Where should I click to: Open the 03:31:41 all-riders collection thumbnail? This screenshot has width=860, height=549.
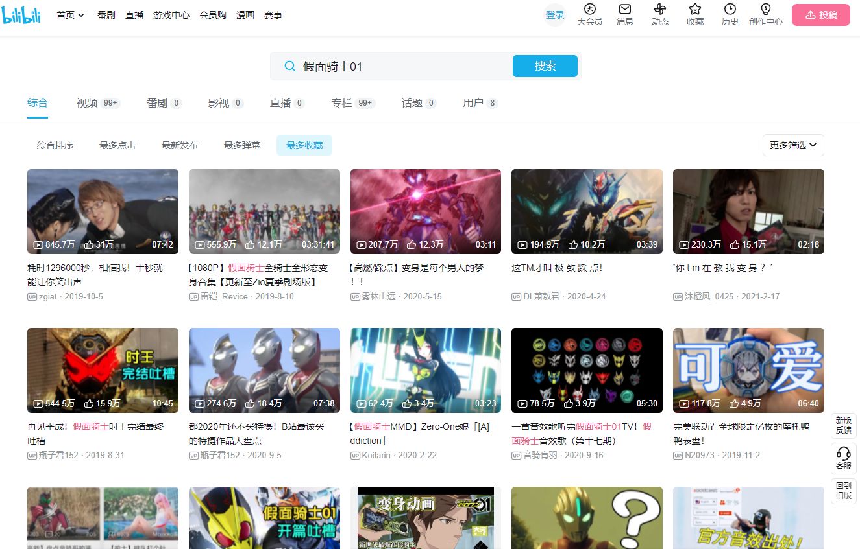click(x=264, y=211)
